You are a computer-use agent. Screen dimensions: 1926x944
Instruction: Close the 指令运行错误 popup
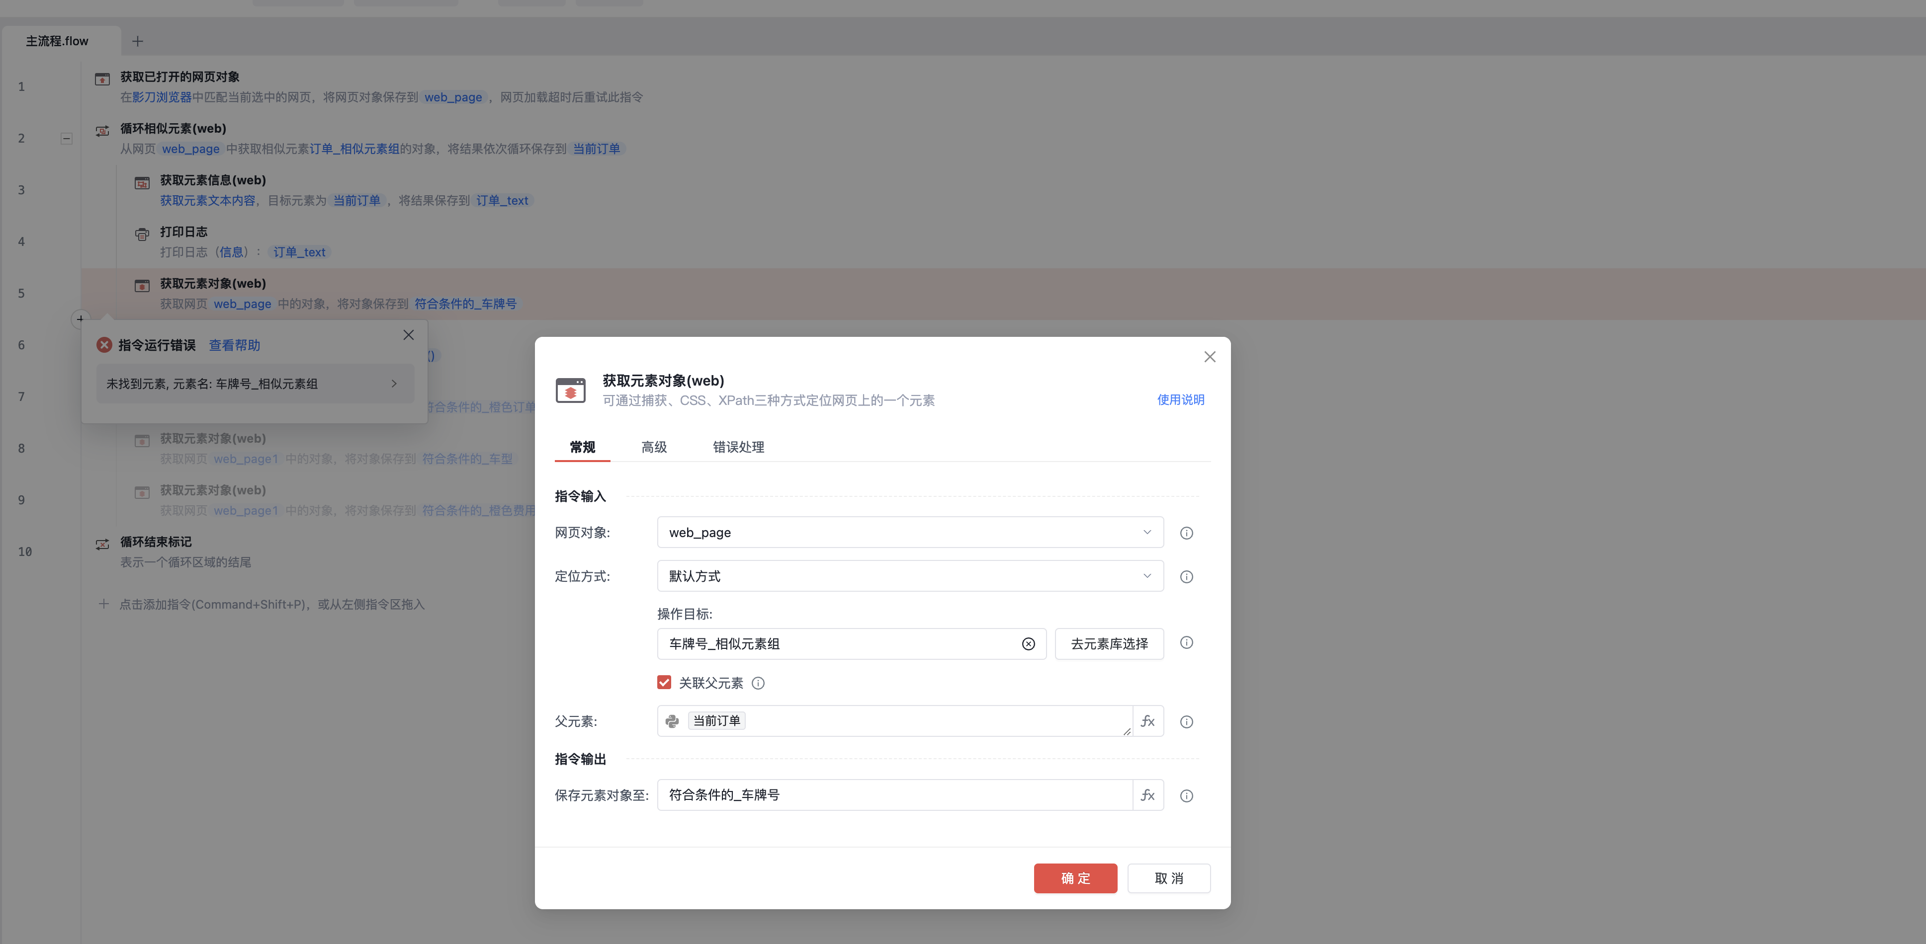pyautogui.click(x=408, y=335)
